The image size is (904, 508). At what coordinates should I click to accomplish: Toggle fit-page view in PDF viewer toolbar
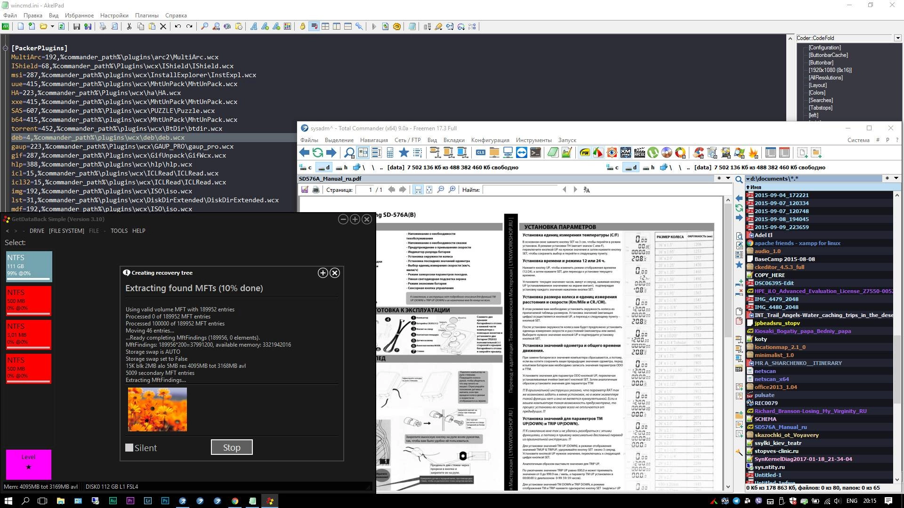tap(429, 190)
